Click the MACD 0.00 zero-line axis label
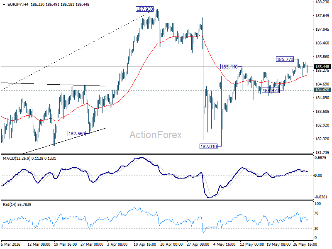This screenshot has height=249, width=332. point(318,175)
